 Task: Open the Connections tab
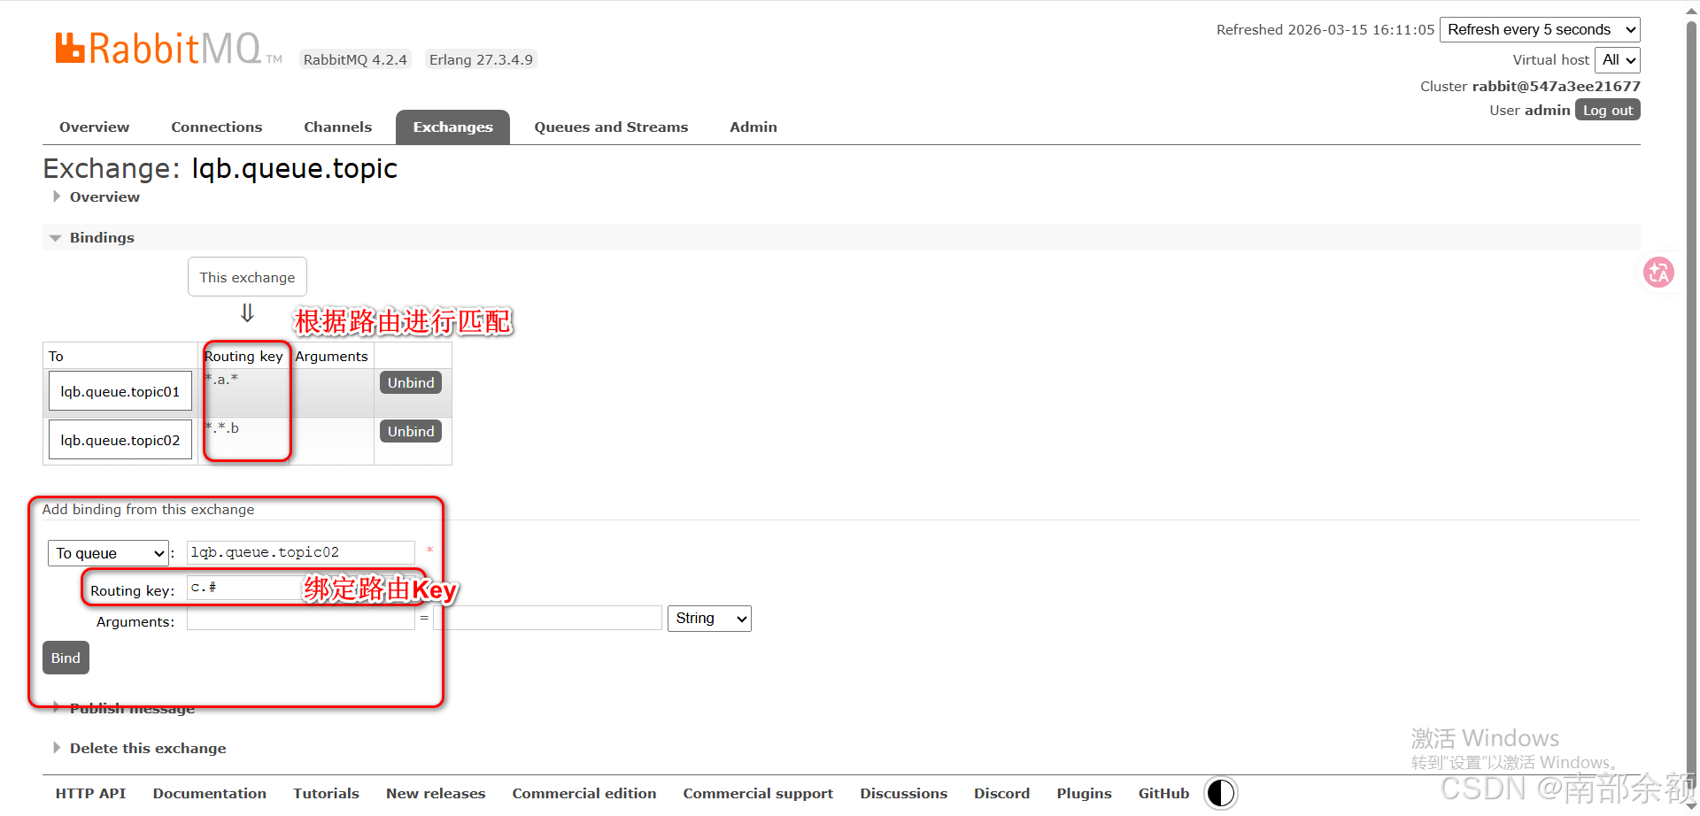tap(216, 127)
